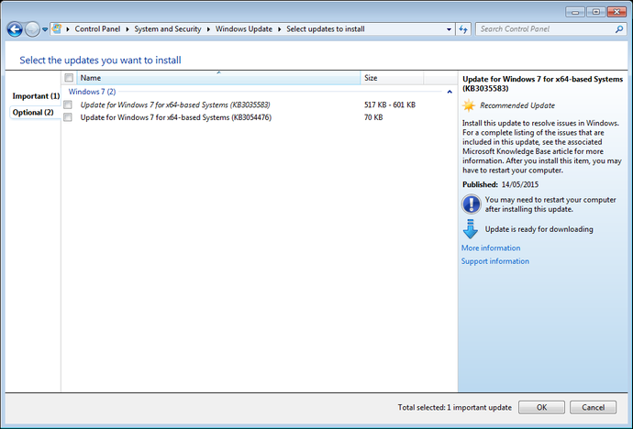Go to Windows Update breadcrumb
This screenshot has width=633, height=429.
(244, 29)
